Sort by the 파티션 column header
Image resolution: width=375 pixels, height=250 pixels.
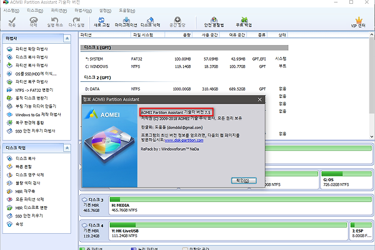tap(105, 35)
